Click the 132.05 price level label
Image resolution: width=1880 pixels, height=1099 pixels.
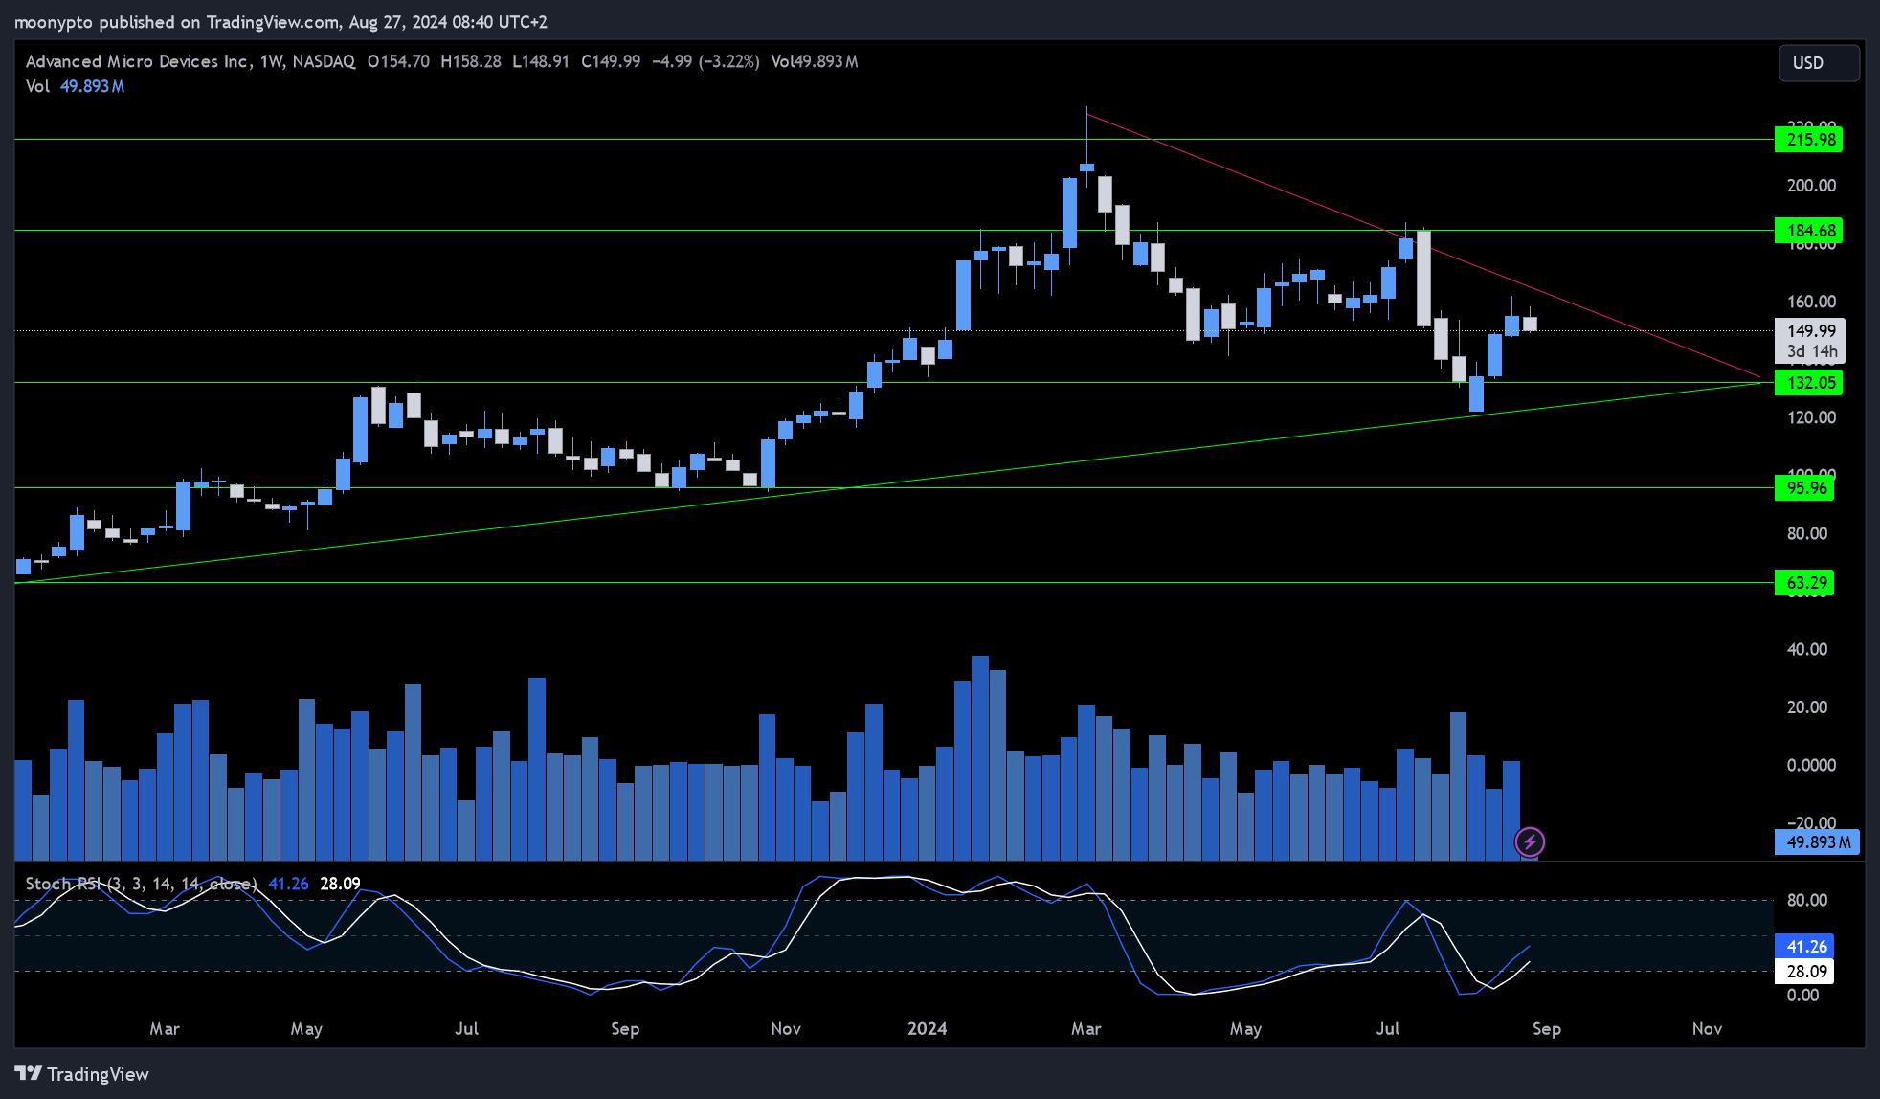pyautogui.click(x=1808, y=383)
